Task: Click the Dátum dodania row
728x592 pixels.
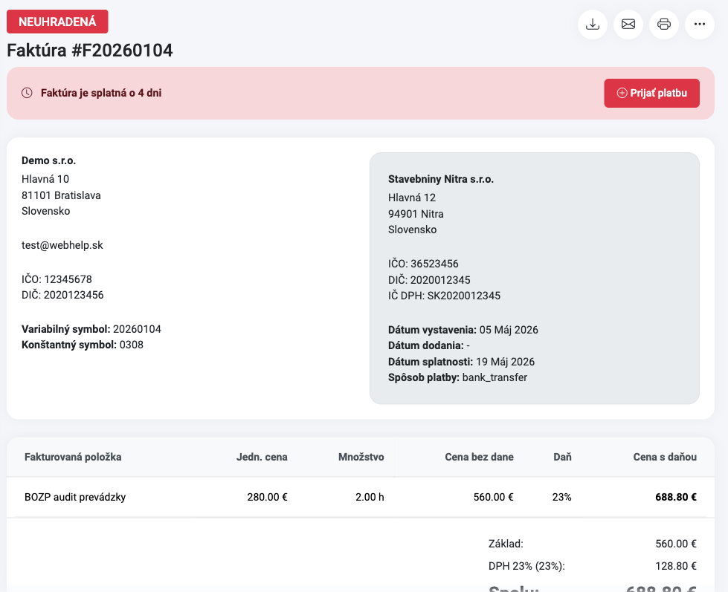Action: (x=429, y=345)
